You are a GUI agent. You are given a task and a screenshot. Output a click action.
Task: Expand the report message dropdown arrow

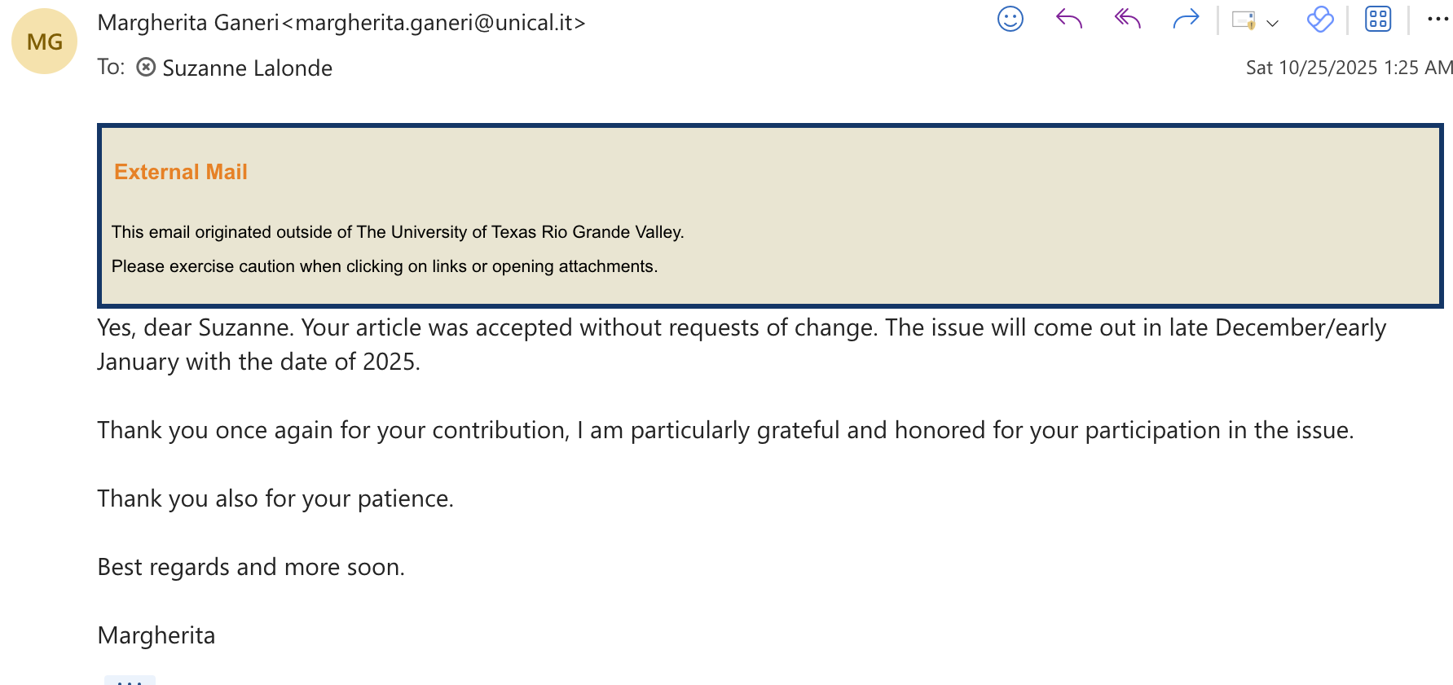click(1272, 23)
